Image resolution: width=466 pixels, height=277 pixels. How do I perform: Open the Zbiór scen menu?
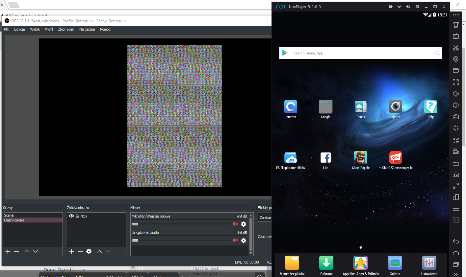(x=66, y=29)
